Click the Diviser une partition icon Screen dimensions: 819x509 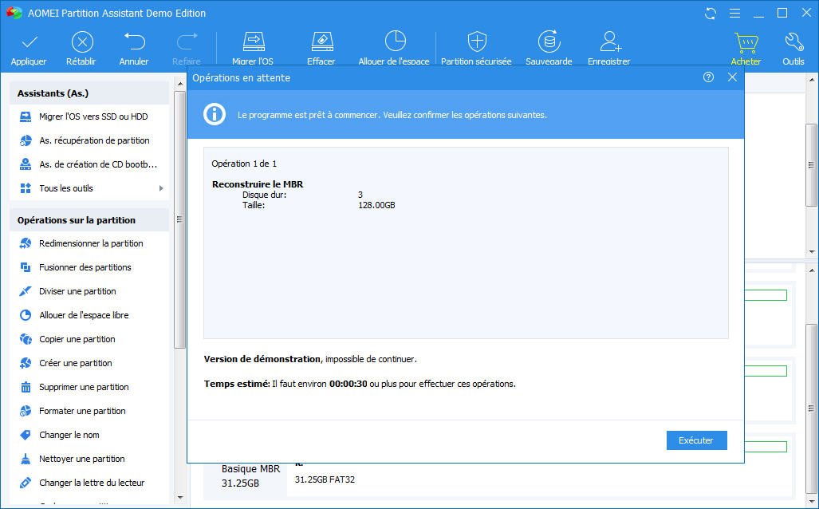pyautogui.click(x=25, y=292)
